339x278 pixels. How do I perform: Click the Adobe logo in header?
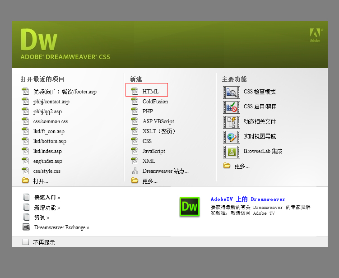[315, 35]
